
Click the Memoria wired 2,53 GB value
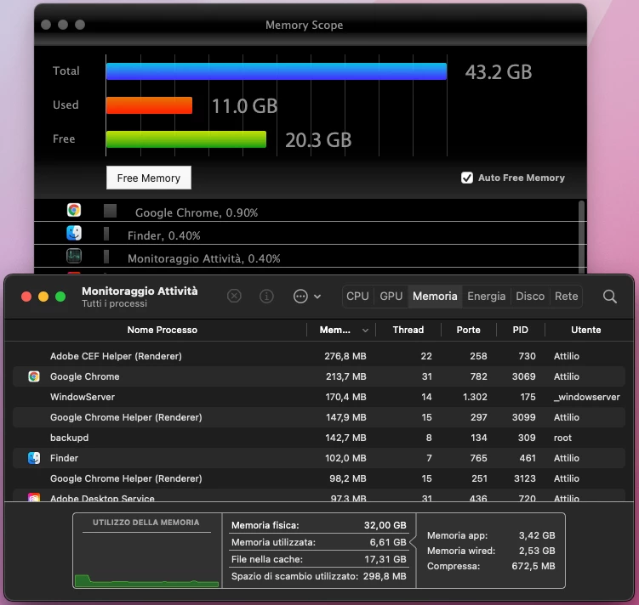tap(537, 551)
